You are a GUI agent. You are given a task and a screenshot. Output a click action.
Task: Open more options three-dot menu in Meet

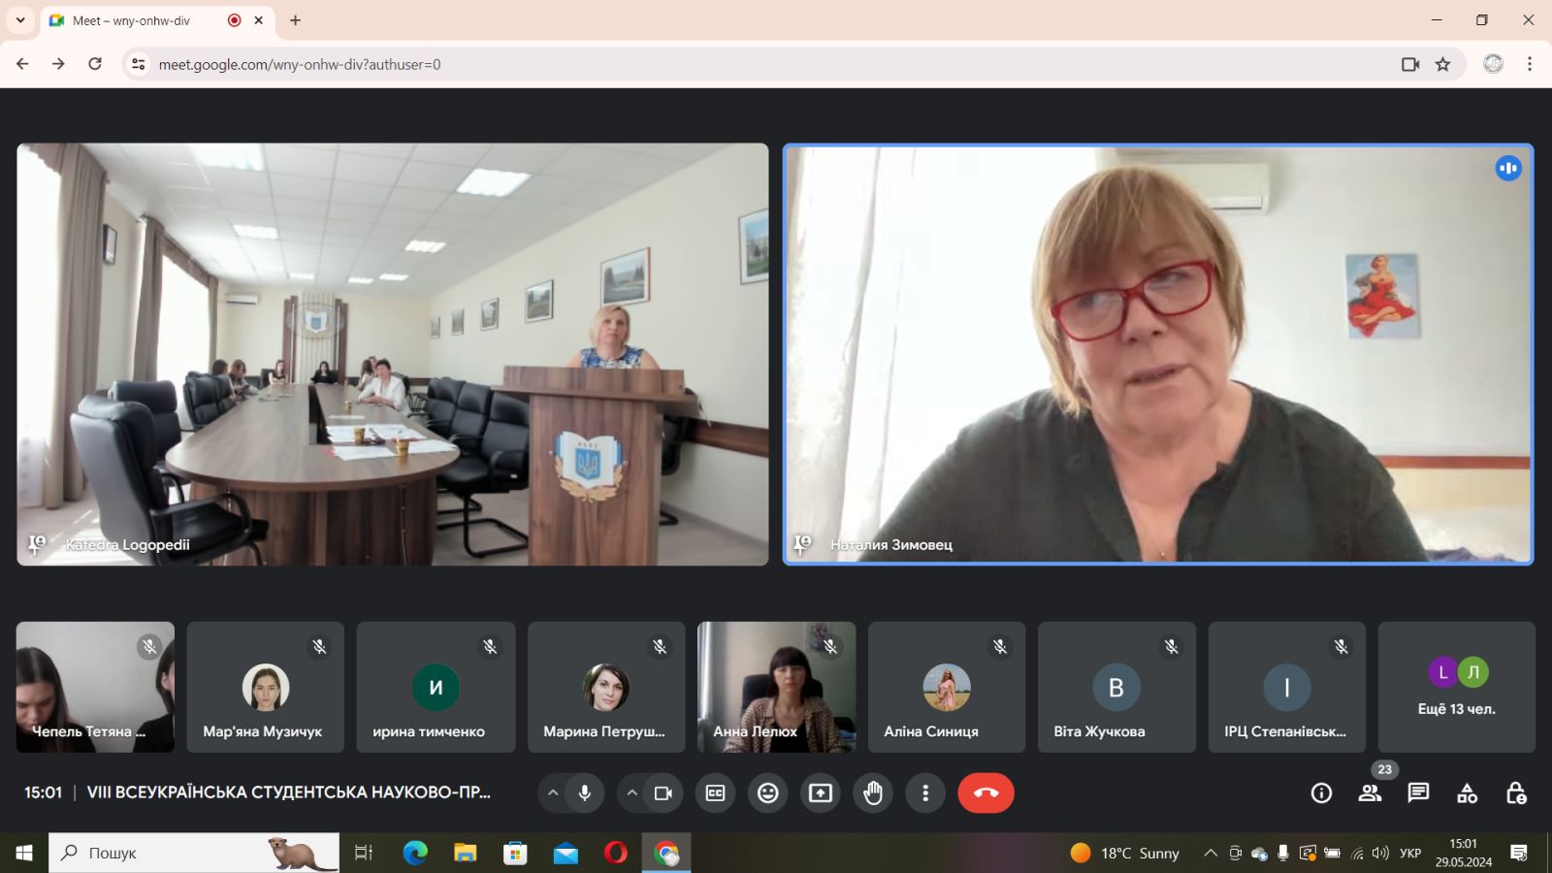[x=925, y=793]
